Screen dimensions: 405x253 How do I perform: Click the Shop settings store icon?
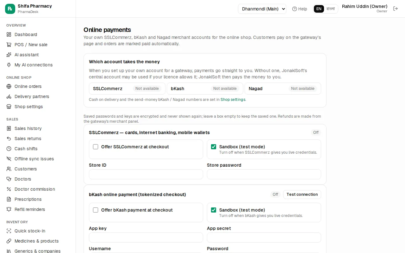pos(9,107)
